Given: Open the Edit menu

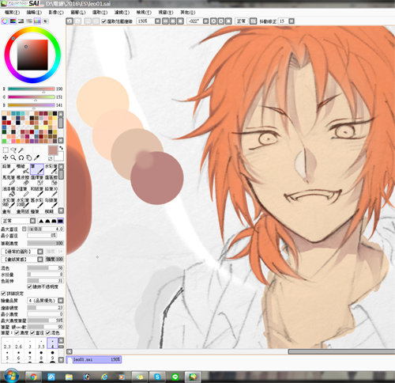Looking at the screenshot, I should pos(34,13).
